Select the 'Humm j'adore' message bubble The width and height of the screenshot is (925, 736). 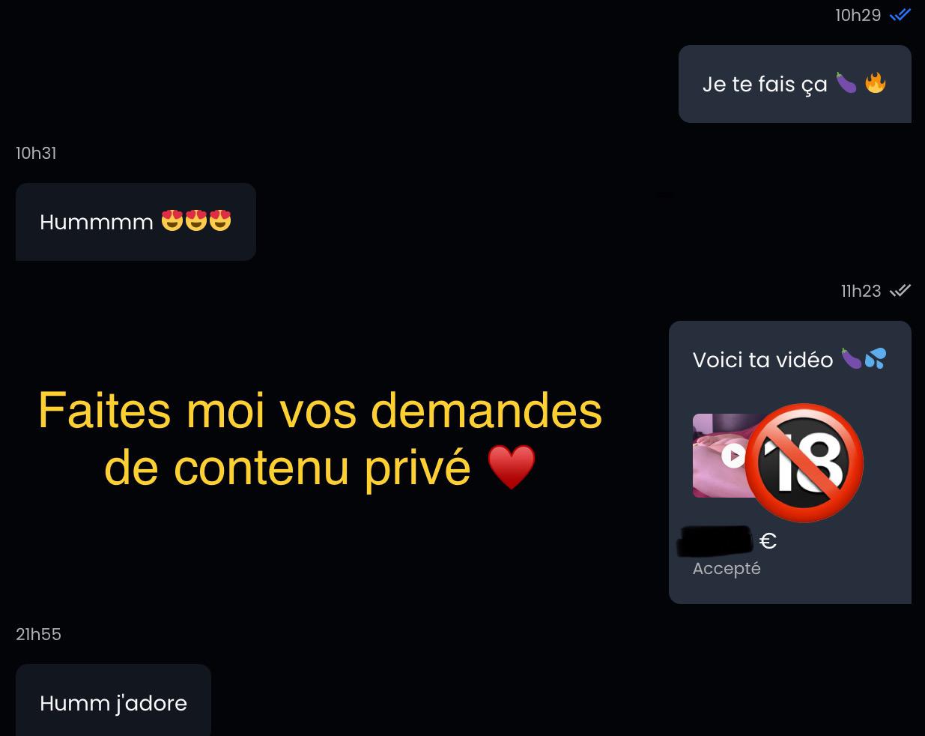[113, 700]
